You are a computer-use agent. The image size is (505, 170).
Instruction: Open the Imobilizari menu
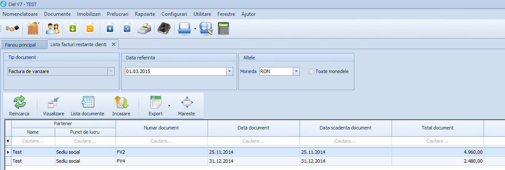[89, 14]
